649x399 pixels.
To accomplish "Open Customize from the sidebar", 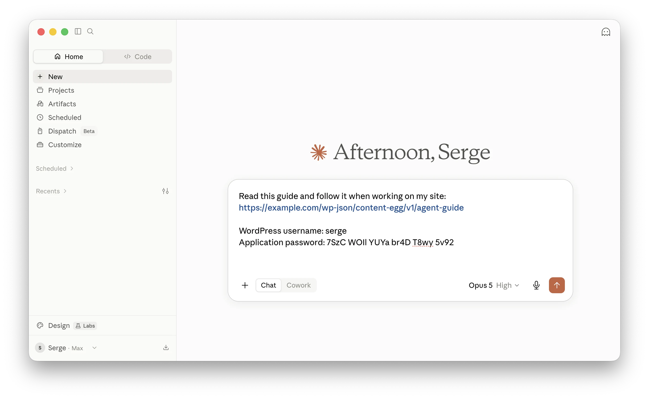I will [103, 145].
